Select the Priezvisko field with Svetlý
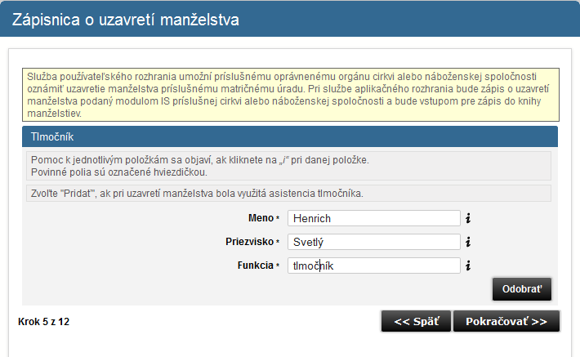580x357 pixels. (374, 242)
